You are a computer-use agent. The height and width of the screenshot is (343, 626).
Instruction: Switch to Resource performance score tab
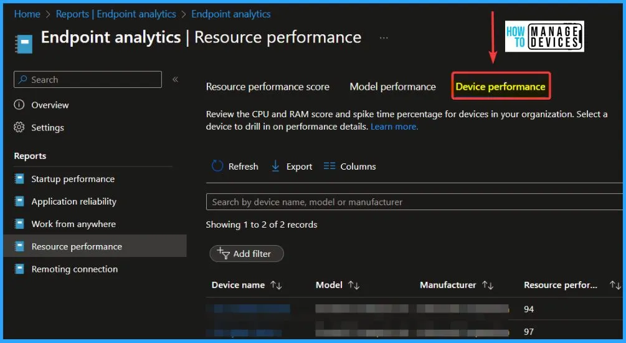tap(267, 87)
